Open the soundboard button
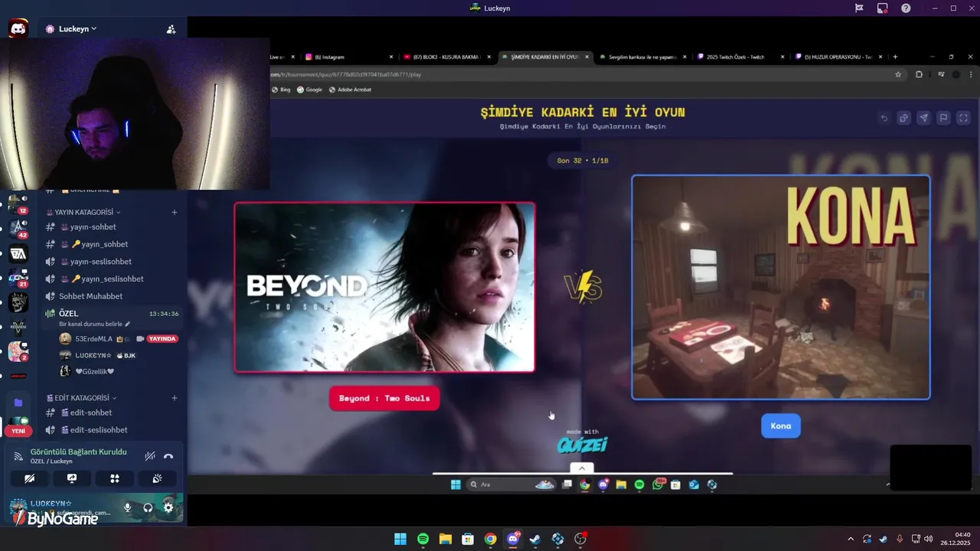Image resolution: width=980 pixels, height=551 pixels. pyautogui.click(x=157, y=478)
